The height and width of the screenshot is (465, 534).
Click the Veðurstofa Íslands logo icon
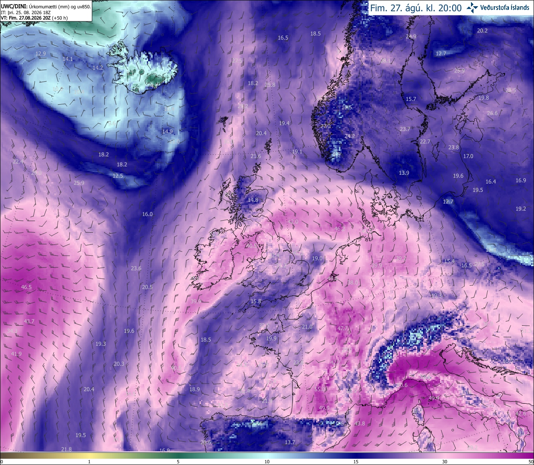coord(472,8)
